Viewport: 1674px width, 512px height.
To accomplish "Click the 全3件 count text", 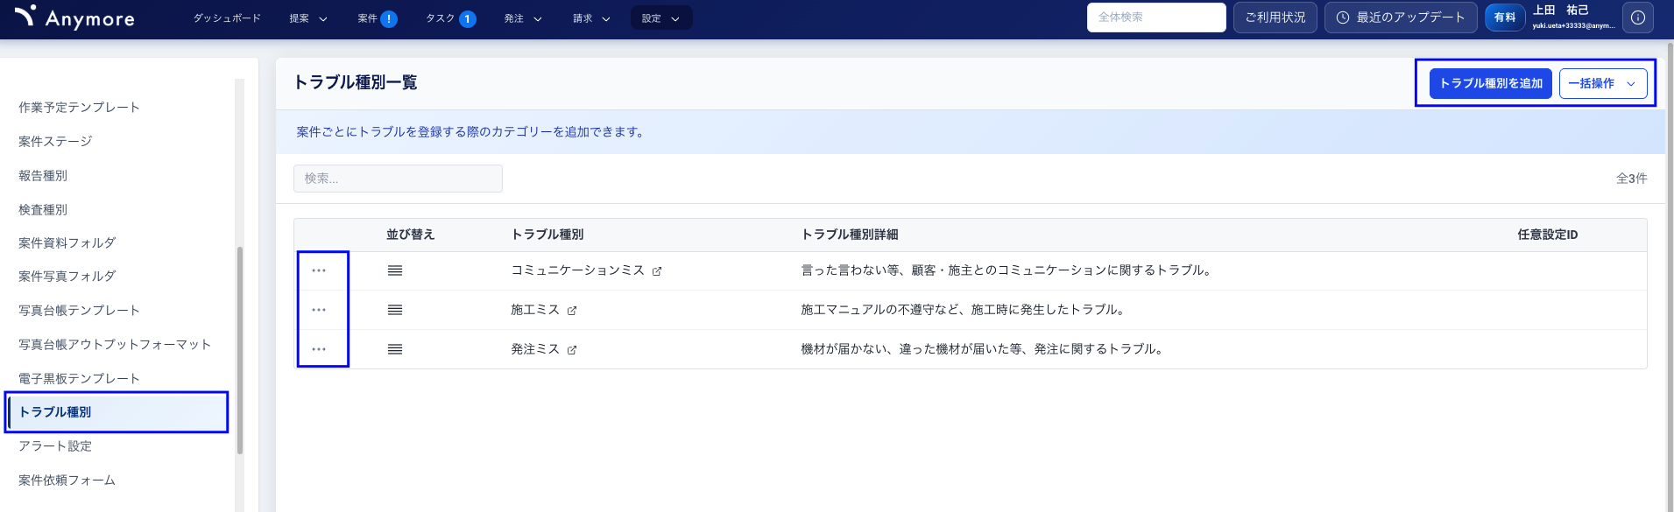I will 1631,179.
